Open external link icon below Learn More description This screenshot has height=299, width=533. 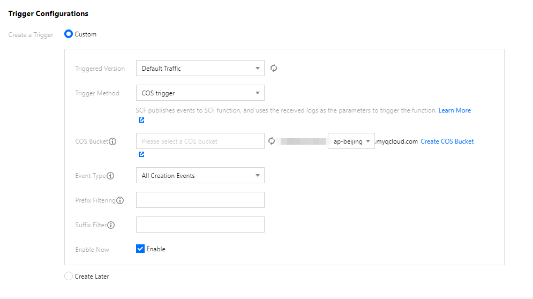[141, 120]
